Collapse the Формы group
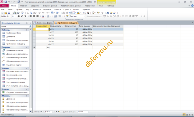The image size is (194, 117). tap(27, 68)
